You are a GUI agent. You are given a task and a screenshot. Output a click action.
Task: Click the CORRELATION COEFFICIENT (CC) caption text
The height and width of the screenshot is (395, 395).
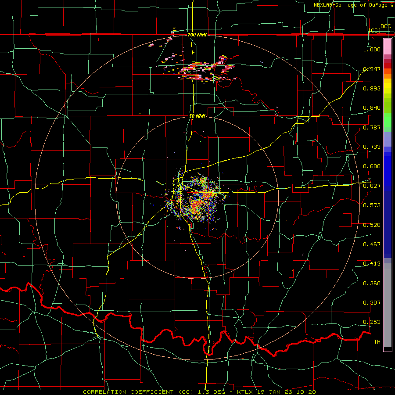coord(138,392)
